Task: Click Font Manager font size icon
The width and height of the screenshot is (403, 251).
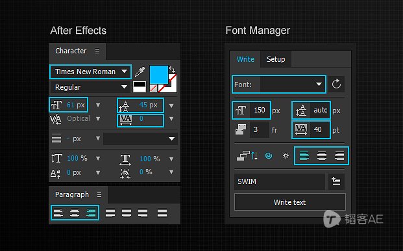Action: coord(241,110)
